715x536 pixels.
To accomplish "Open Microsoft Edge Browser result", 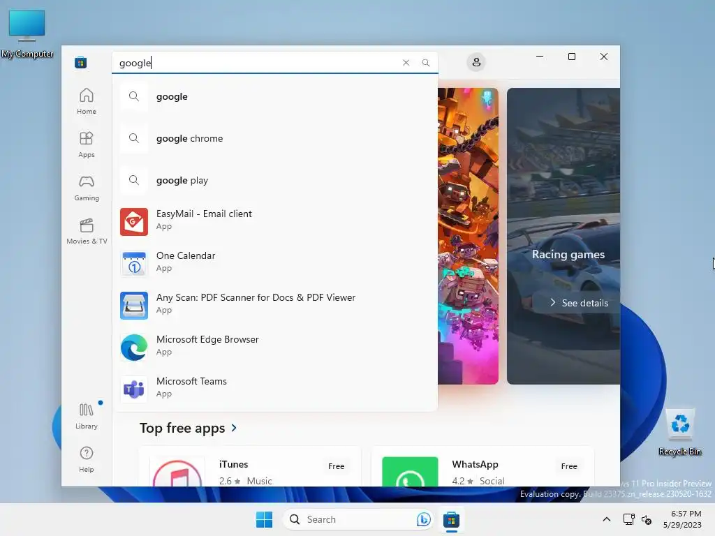I will pyautogui.click(x=275, y=348).
